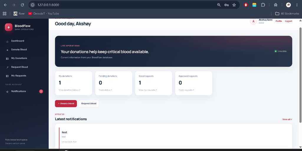This screenshot has width=302, height=151.
Task: Click the Blood requests card value 1
Action: (x=140, y=83)
